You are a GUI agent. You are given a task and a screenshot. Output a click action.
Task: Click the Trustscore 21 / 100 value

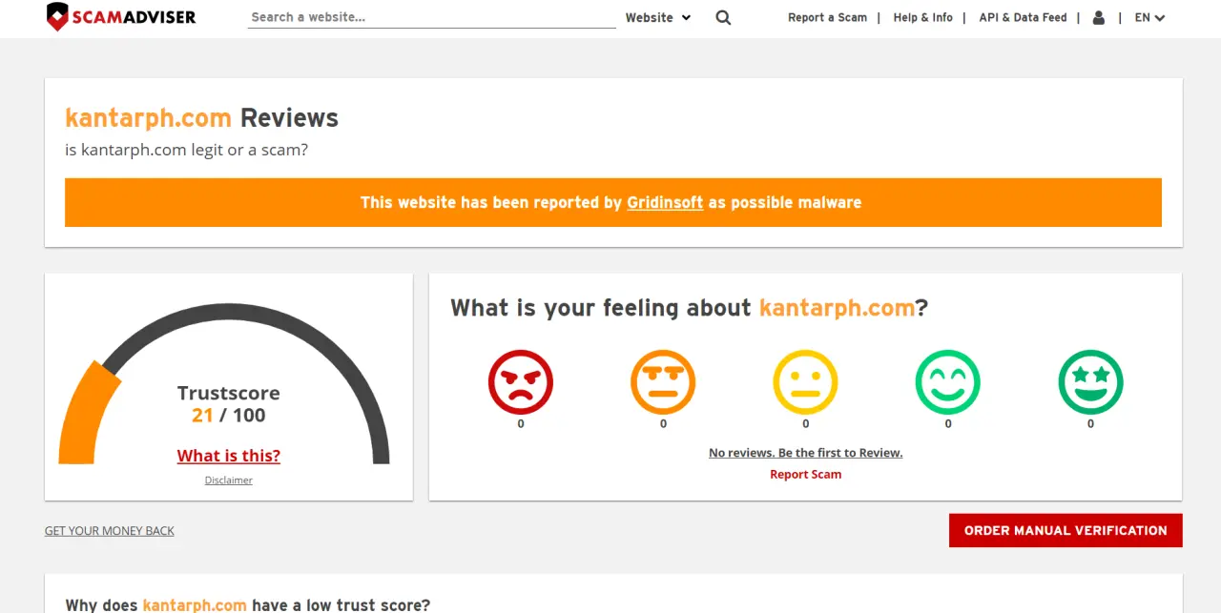tap(229, 415)
